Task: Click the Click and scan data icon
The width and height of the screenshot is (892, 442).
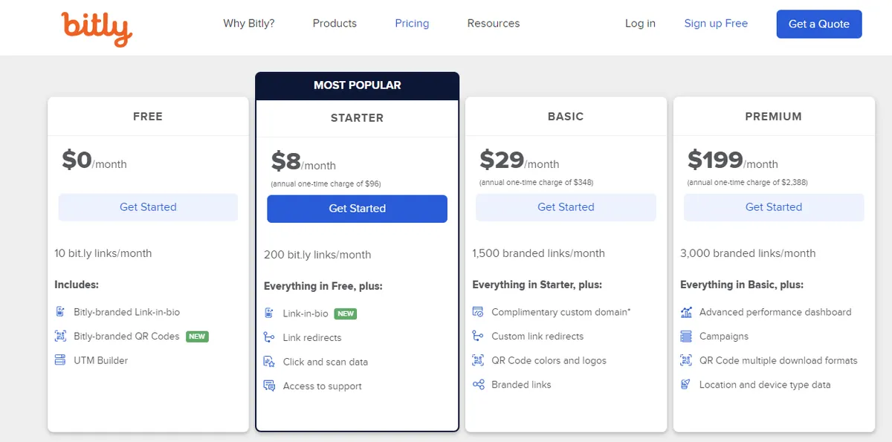Action: coord(269,362)
